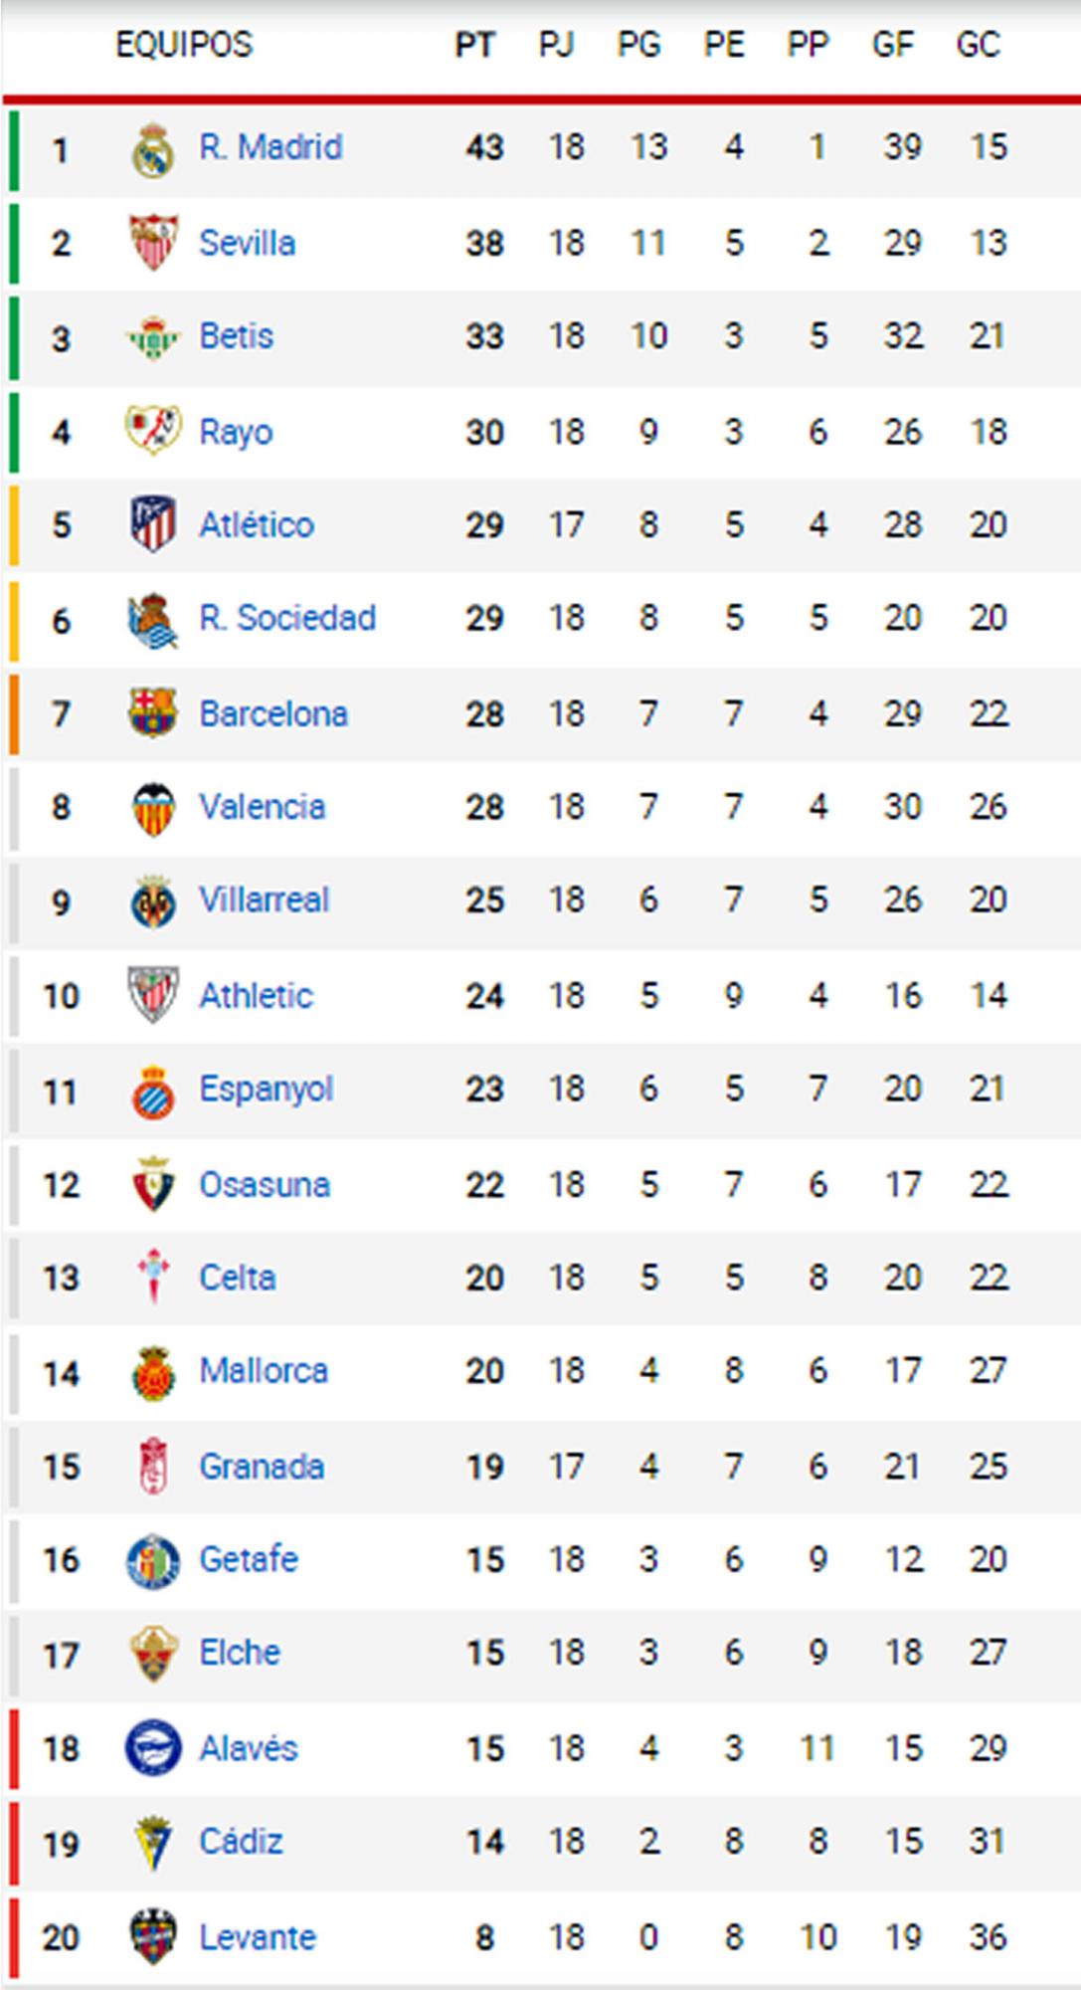Click the Real Madrid crest icon
The height and width of the screenshot is (1990, 1081).
pyautogui.click(x=153, y=150)
